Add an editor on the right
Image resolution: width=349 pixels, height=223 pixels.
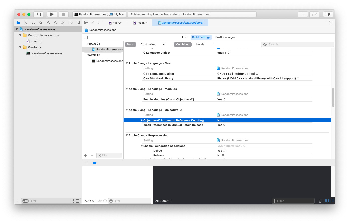point(331,23)
